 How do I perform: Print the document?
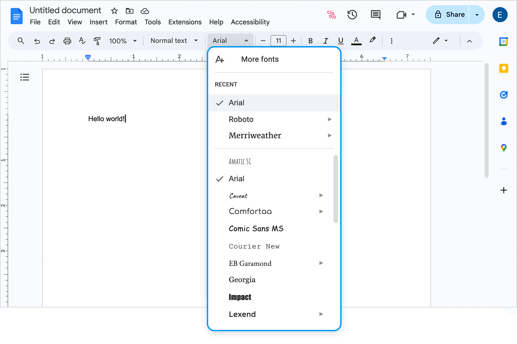coord(67,41)
